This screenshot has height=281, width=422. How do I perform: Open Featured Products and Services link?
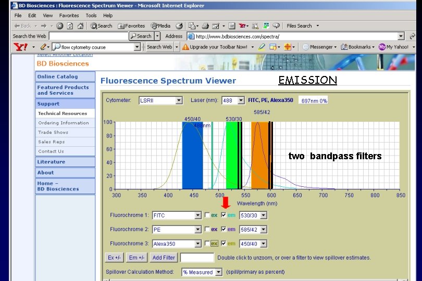click(65, 90)
